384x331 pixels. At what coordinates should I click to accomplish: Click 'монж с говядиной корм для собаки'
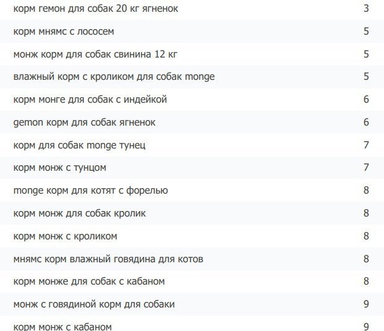click(x=94, y=304)
